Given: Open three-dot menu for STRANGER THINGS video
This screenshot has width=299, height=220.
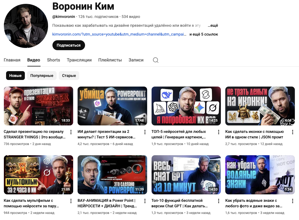Looking at the screenshot, I should coord(71,132).
